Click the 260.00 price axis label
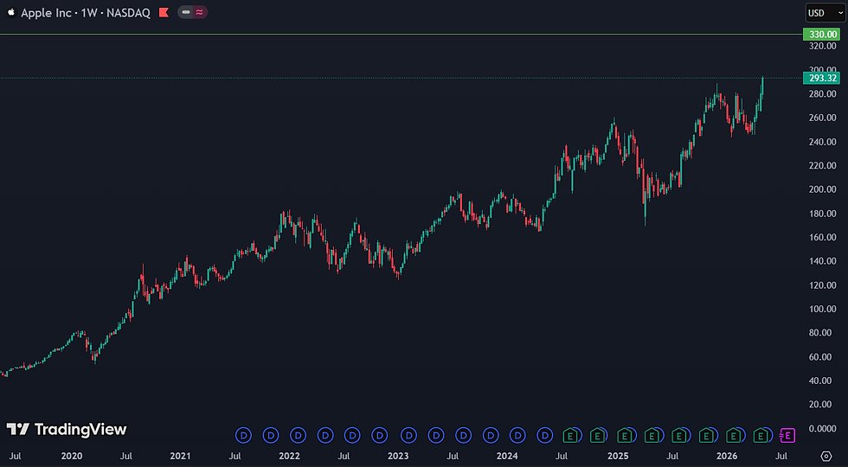This screenshot has width=848, height=467. click(x=821, y=118)
